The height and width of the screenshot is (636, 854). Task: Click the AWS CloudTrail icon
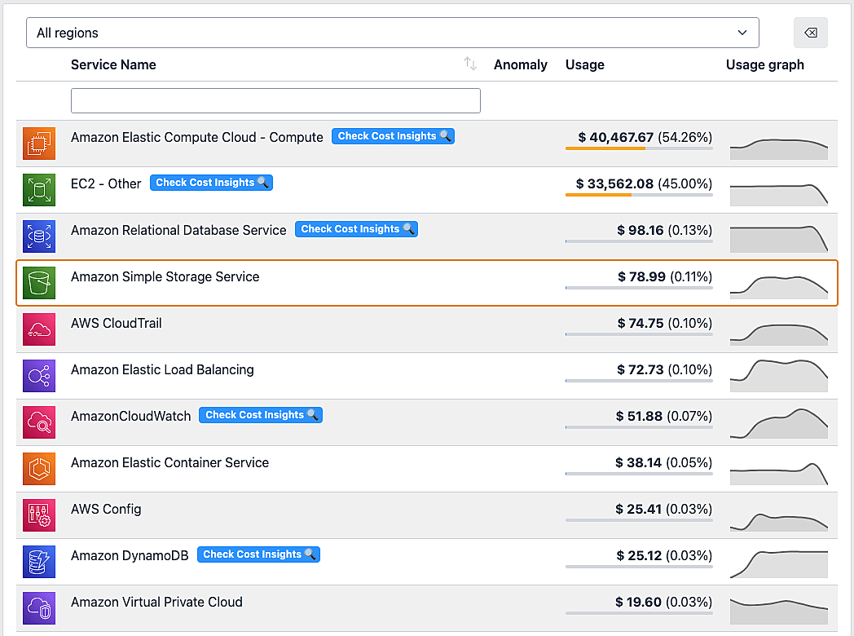point(38,329)
